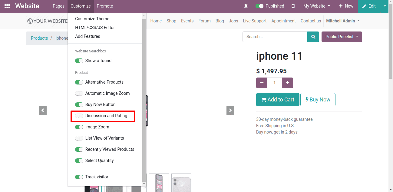This screenshot has width=393, height=192.
Task: Enable List View of Variants toggle
Action: (x=79, y=138)
